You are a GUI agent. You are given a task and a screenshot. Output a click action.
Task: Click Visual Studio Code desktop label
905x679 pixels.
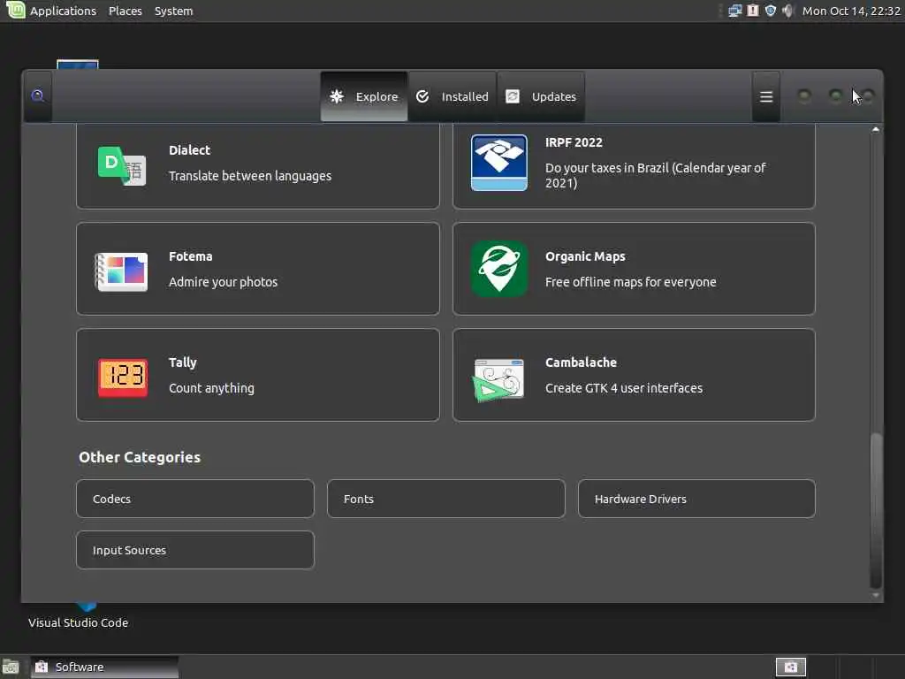tap(78, 623)
